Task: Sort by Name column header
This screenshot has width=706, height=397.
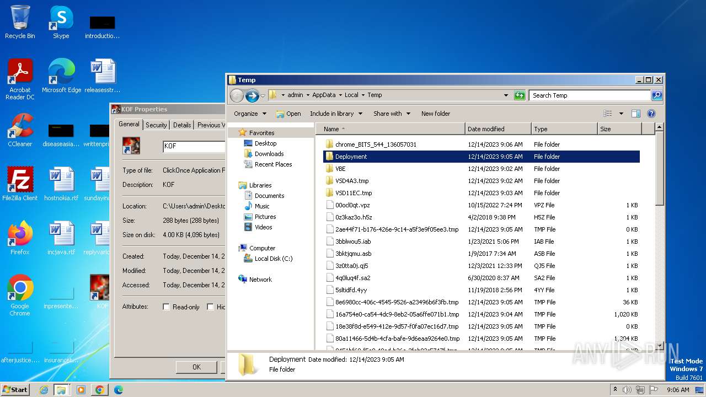Action: point(391,129)
